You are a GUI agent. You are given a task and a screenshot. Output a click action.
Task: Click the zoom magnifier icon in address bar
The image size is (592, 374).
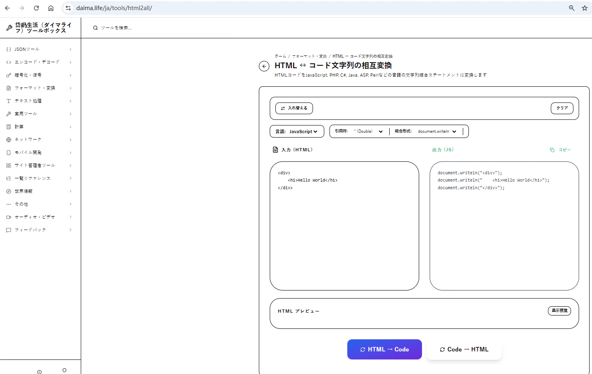pyautogui.click(x=572, y=8)
